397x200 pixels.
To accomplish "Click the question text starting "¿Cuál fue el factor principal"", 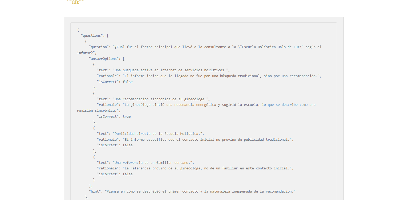I will coord(199,50).
